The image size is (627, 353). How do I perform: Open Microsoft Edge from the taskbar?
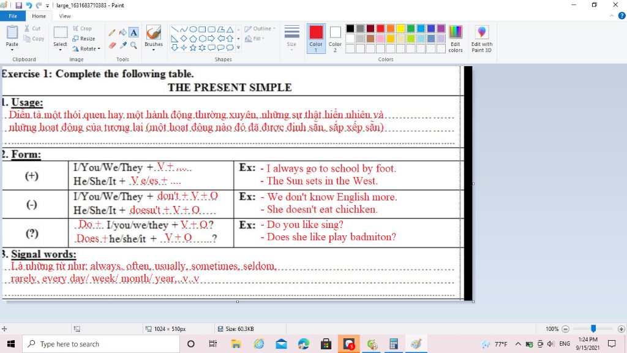click(x=304, y=344)
